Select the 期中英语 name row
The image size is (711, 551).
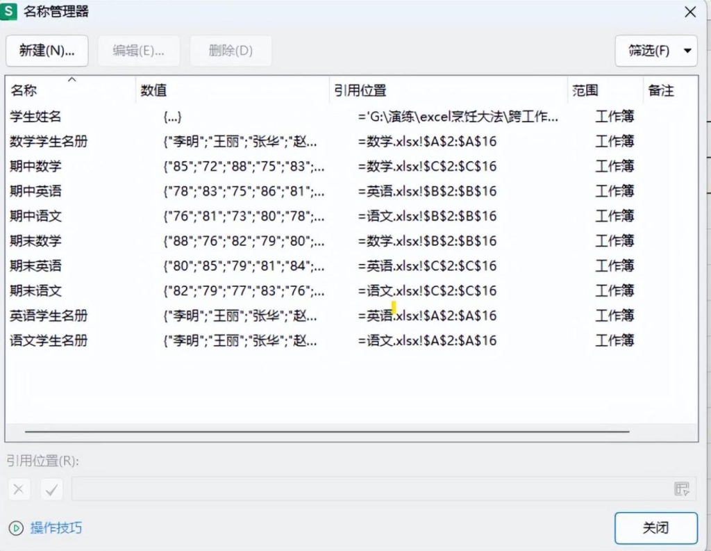tap(35, 191)
